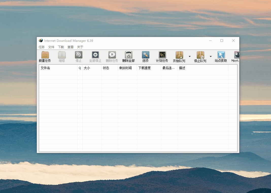Open the 查看 menu
The height and width of the screenshot is (193, 271).
(x=71, y=47)
